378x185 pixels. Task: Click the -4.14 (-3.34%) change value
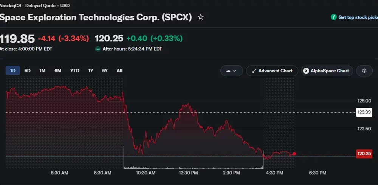pos(64,38)
